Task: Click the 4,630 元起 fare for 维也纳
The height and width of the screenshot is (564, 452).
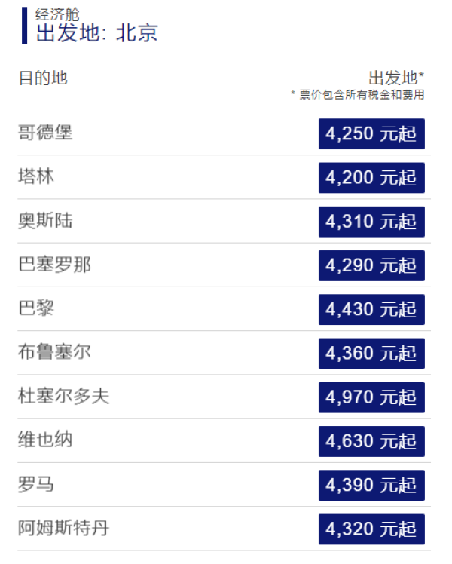Action: [x=371, y=441]
